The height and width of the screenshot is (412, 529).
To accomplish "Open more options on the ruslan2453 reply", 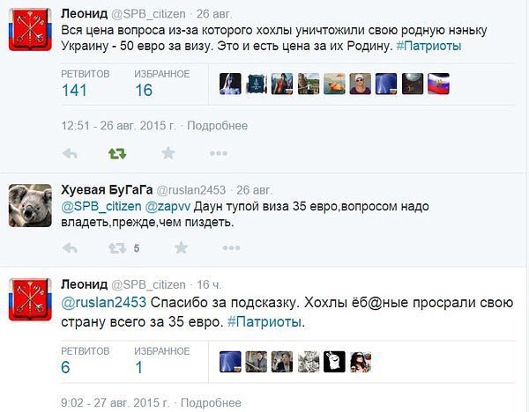I will [231, 248].
